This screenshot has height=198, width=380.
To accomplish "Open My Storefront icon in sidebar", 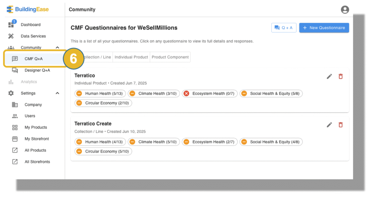I will tap(15, 139).
